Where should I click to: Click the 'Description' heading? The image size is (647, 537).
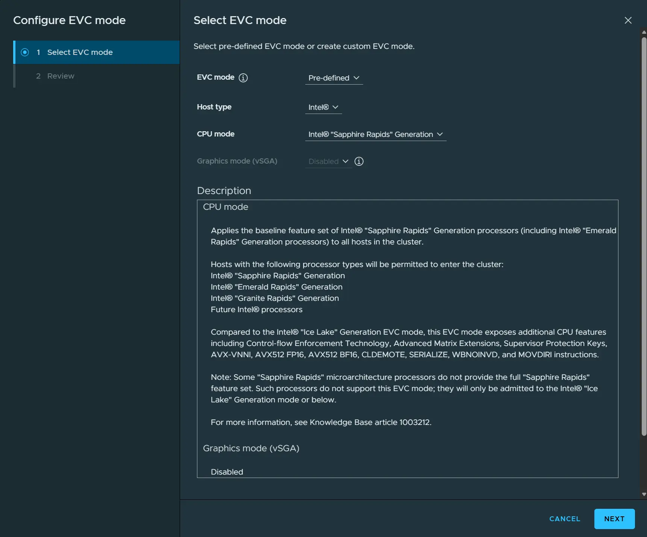point(224,191)
